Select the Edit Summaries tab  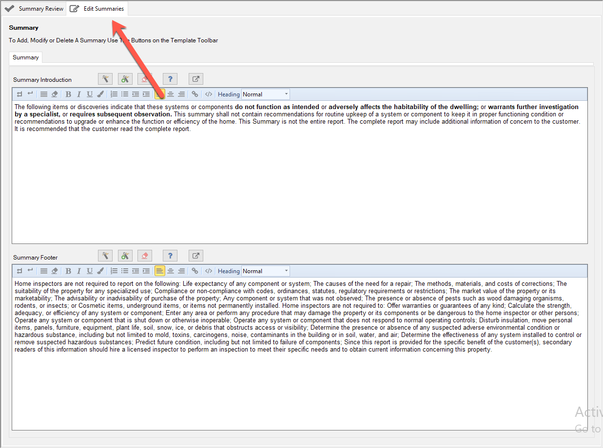pyautogui.click(x=97, y=9)
